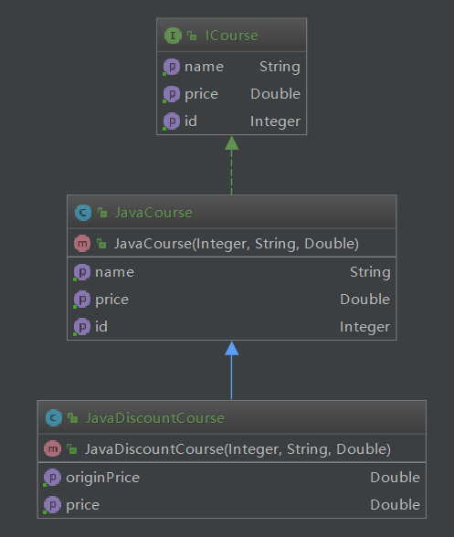Image resolution: width=454 pixels, height=537 pixels.
Task: Click the public lock icon next to JavaDiscountCourse title
Action: [x=73, y=418]
